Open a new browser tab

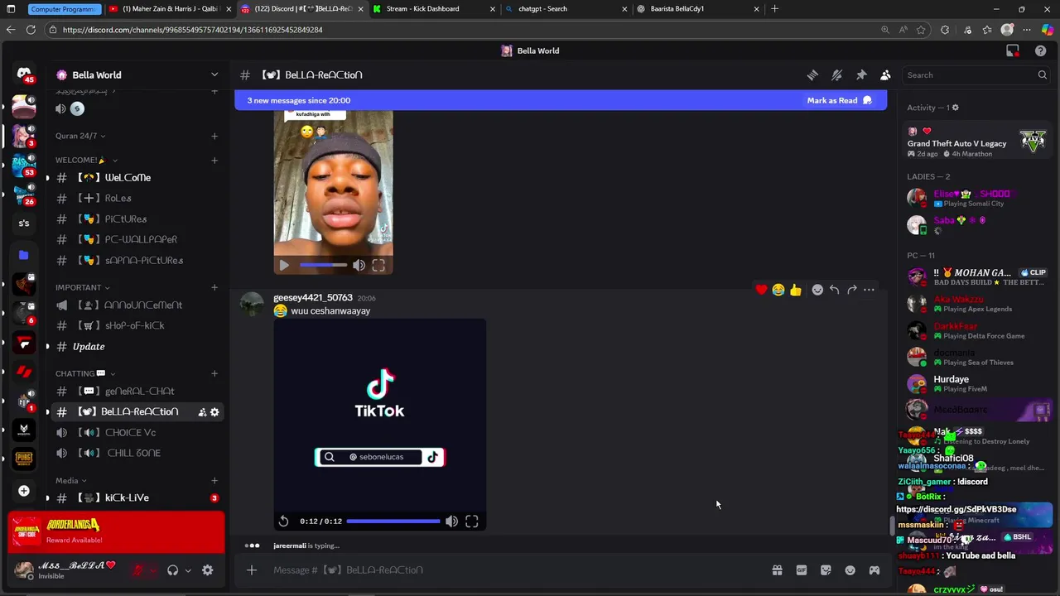tap(774, 9)
